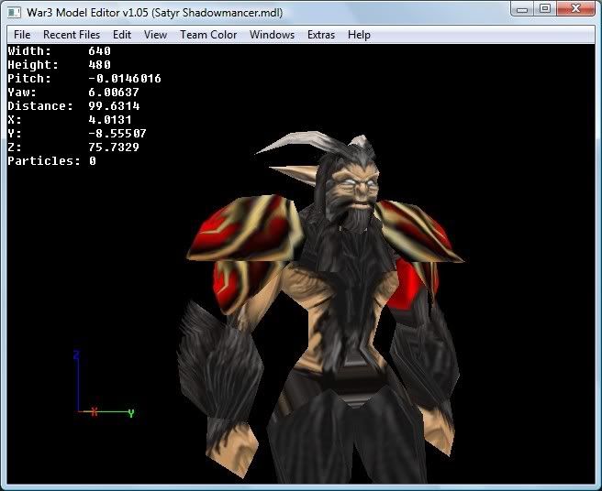Click the Satyr Shadowmancer model in viewport
Image resolution: width=602 pixels, height=491 pixels.
point(322,307)
